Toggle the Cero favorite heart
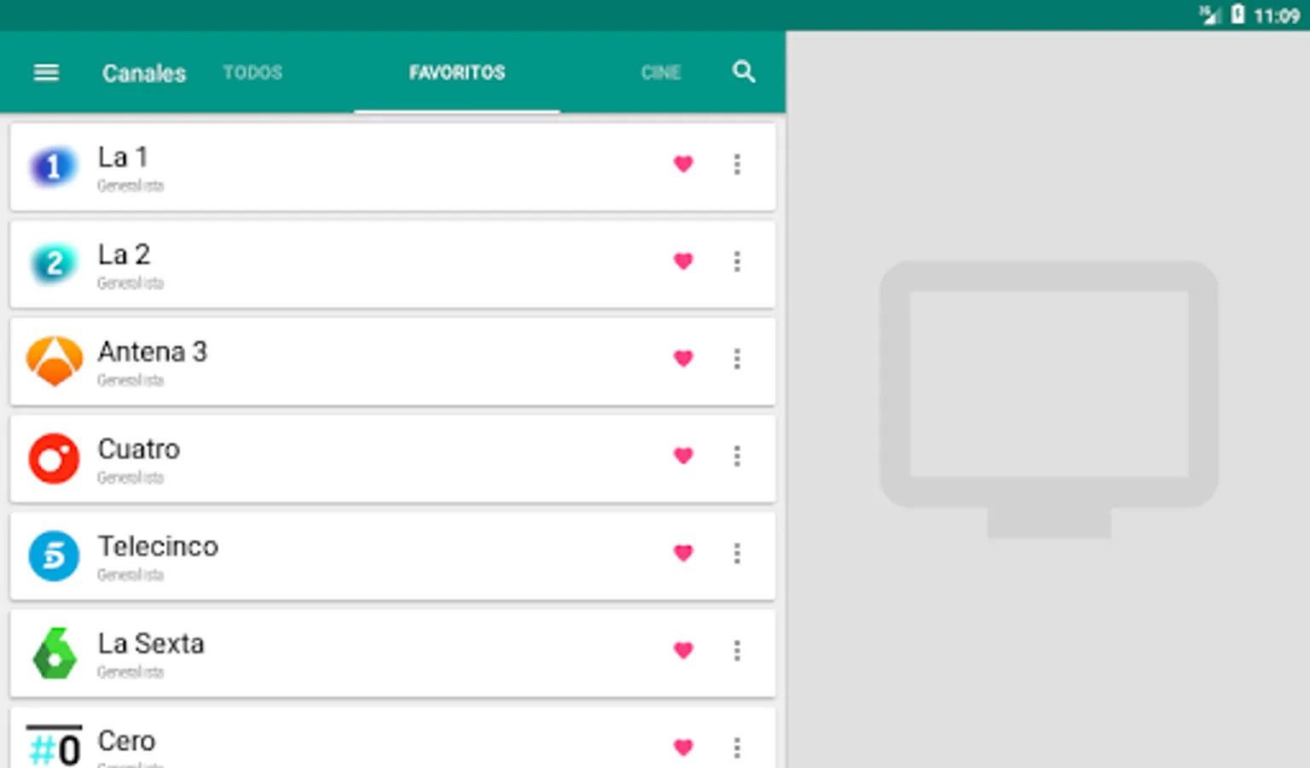 click(683, 748)
